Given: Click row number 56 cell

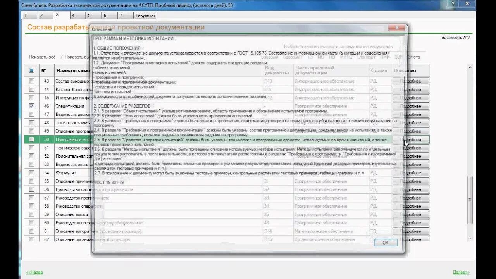Looking at the screenshot, I should (46, 189).
